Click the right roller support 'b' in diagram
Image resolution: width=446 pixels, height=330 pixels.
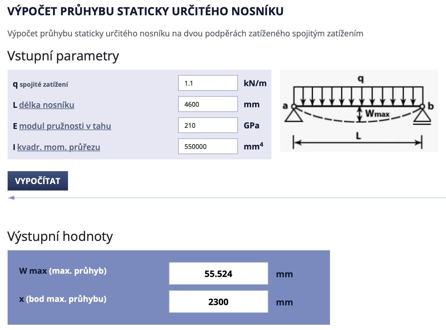coord(422,115)
